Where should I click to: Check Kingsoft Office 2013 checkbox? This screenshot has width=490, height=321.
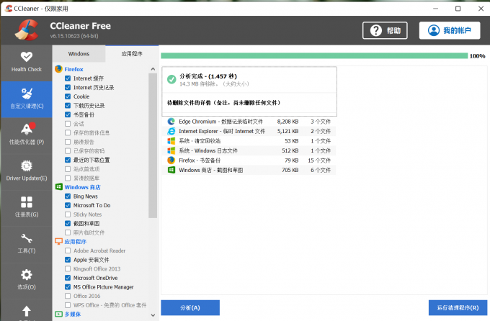click(68, 268)
